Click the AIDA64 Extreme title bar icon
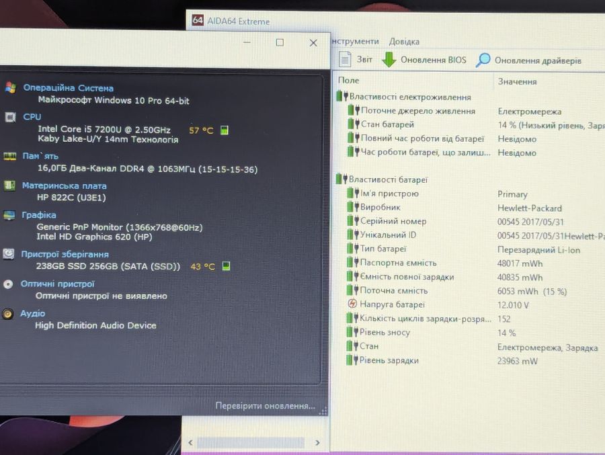 pos(198,20)
